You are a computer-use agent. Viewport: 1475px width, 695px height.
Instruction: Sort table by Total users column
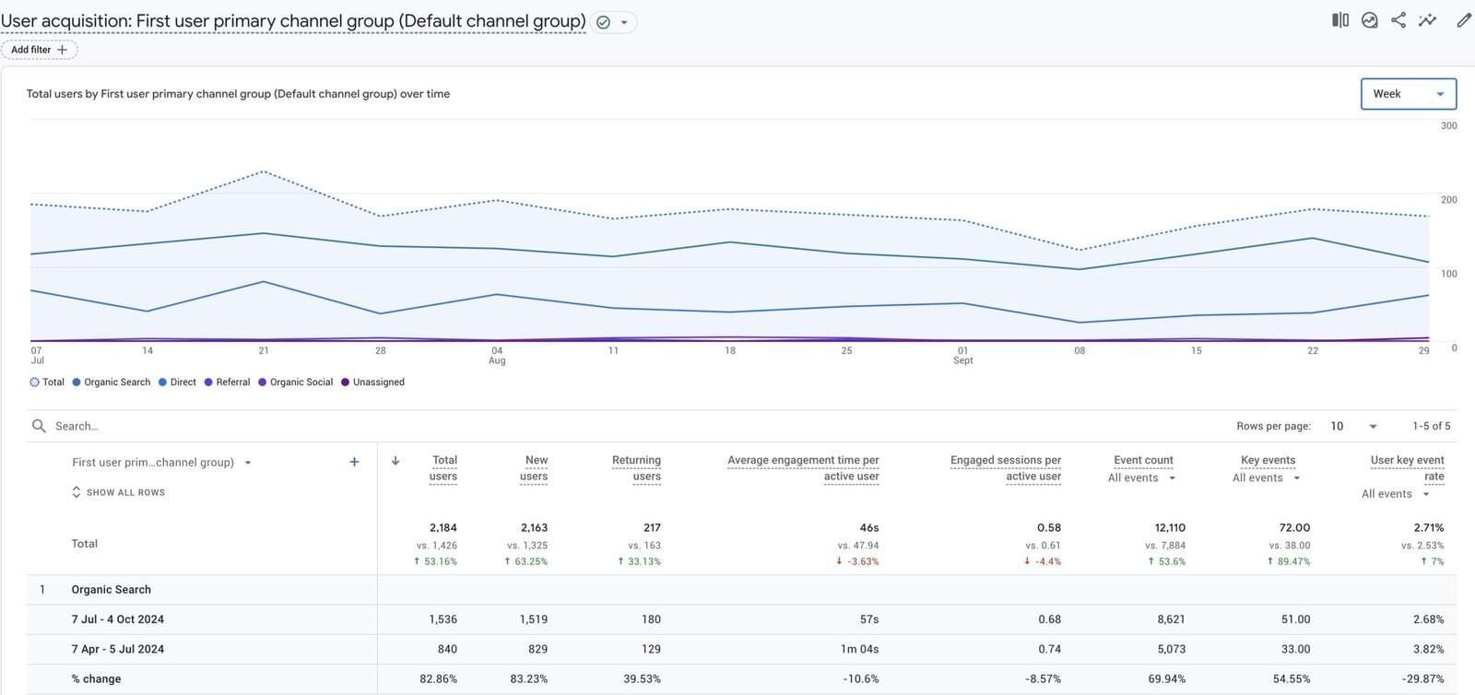pos(443,467)
